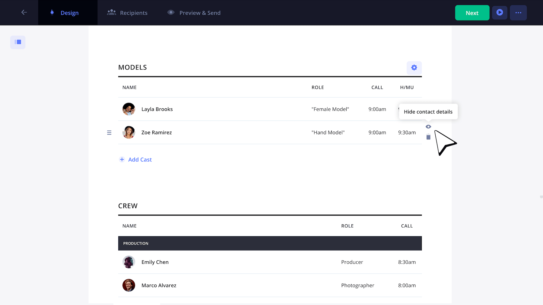This screenshot has width=543, height=305.
Task: Click the play preview button
Action: click(500, 13)
